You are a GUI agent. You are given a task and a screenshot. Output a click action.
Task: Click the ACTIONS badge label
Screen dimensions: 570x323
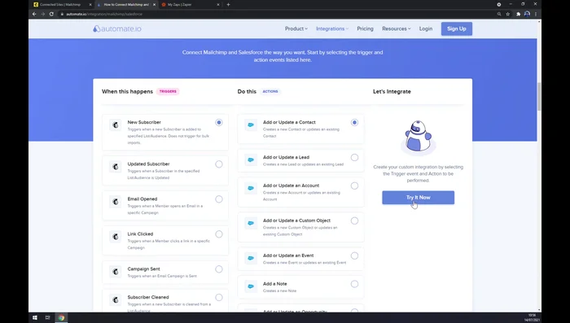click(x=270, y=92)
